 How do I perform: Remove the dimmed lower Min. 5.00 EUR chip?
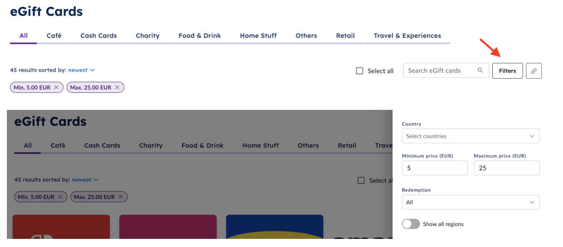tap(60, 197)
